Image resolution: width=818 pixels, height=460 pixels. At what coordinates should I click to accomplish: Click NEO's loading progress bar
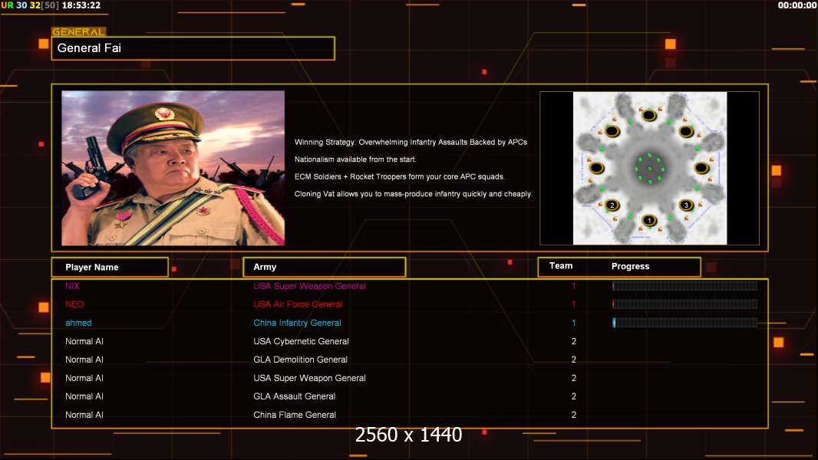point(685,304)
